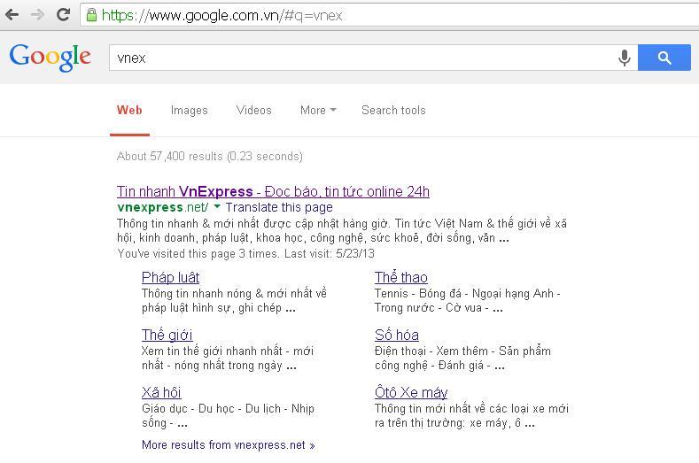Expand the green arrow beside vnexpress.net
This screenshot has height=463, width=699.
pos(217,206)
